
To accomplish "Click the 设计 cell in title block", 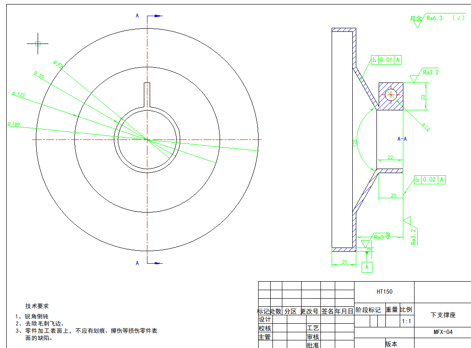I will coord(264,320).
